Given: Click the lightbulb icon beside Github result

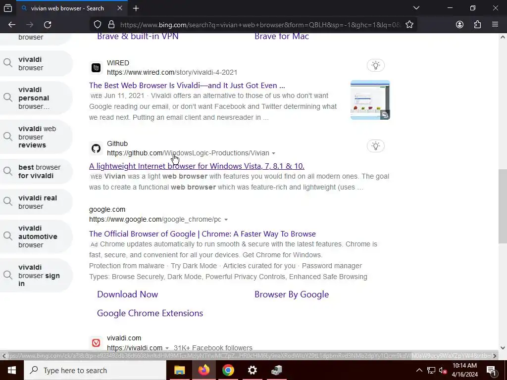Looking at the screenshot, I should [375, 146].
